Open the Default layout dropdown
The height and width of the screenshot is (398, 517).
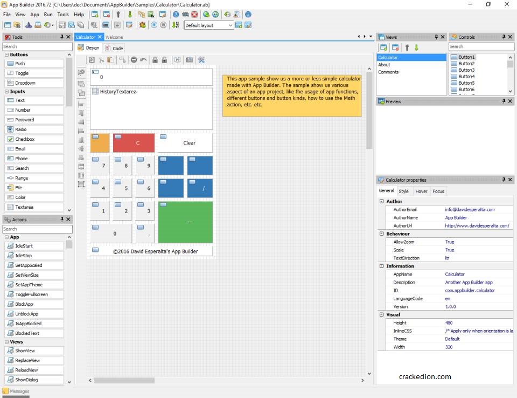230,25
